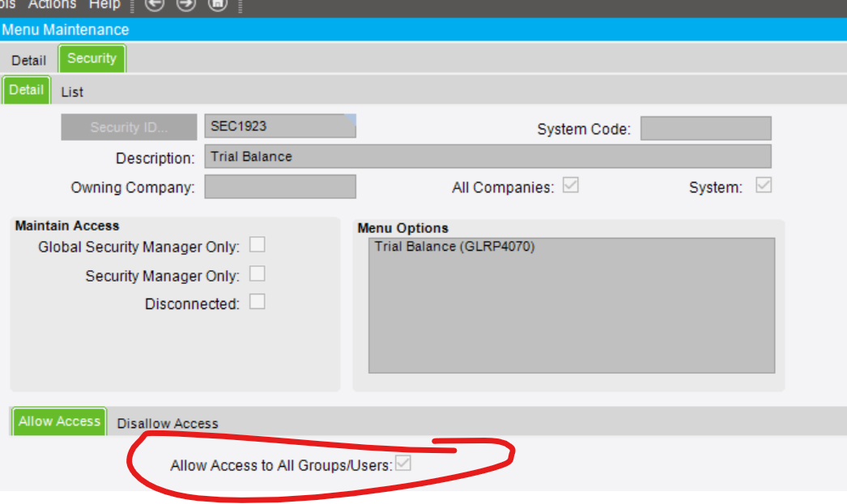
Task: Select the green Security tab
Action: tap(92, 58)
